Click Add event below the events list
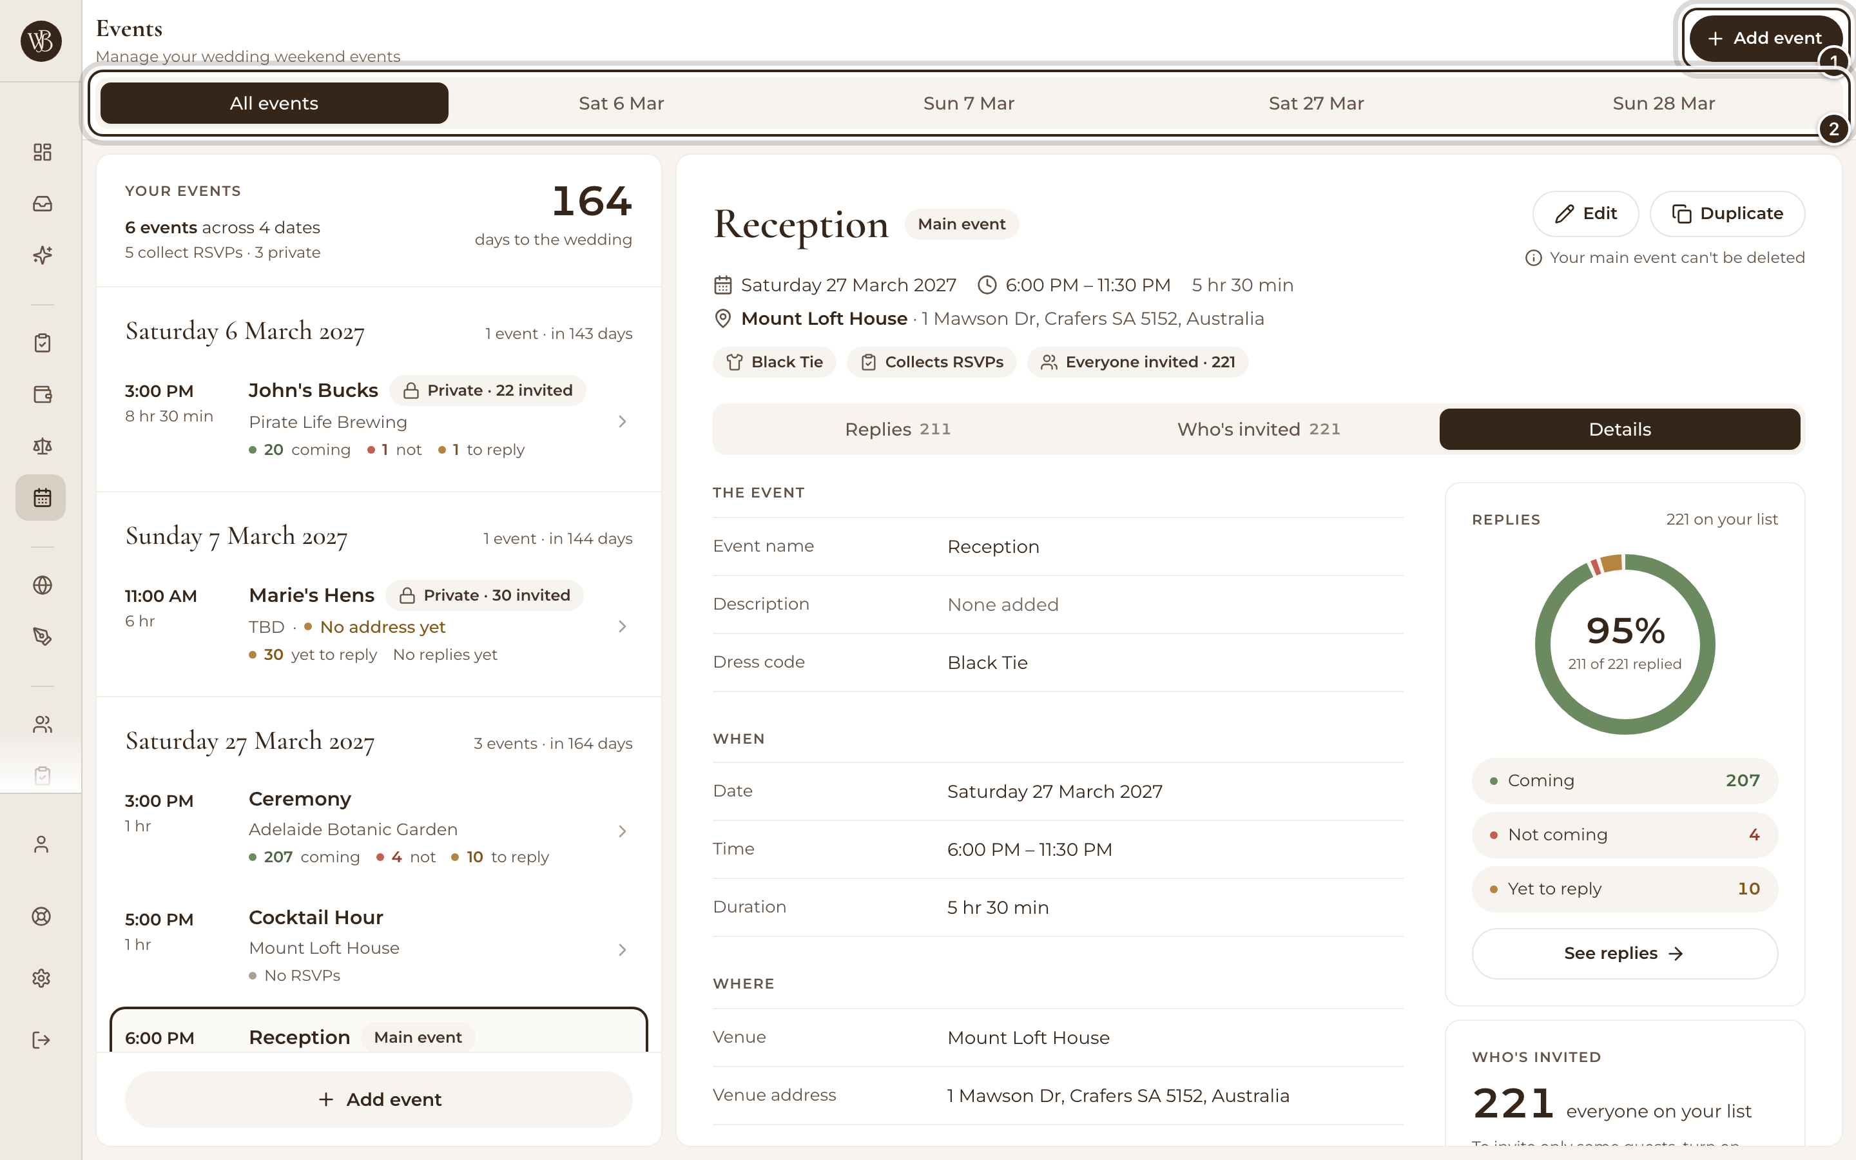The width and height of the screenshot is (1856, 1160). click(x=379, y=1099)
